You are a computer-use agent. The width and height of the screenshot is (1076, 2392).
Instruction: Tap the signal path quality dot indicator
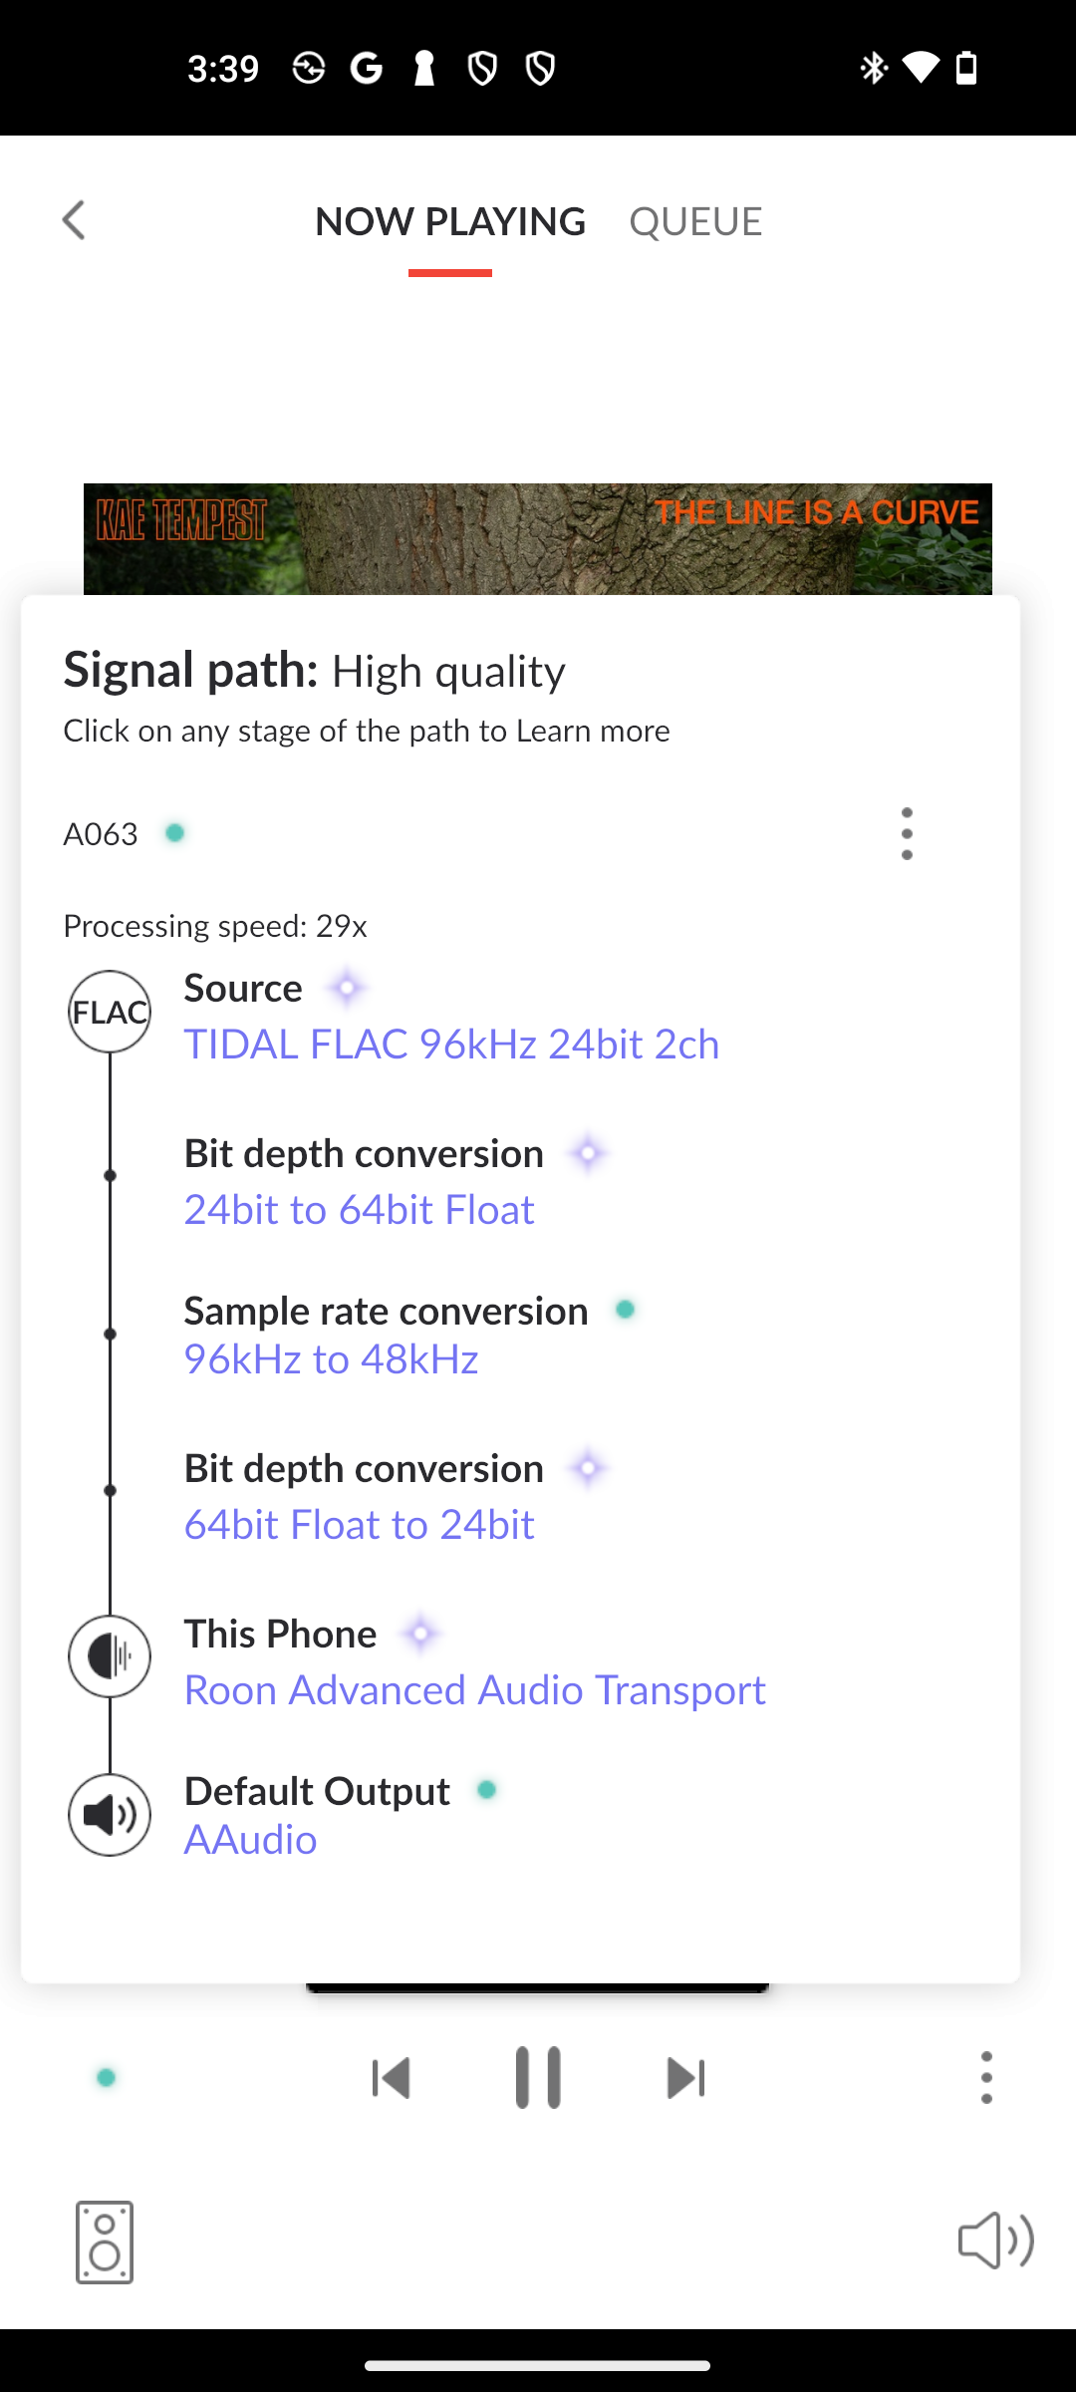107,2078
